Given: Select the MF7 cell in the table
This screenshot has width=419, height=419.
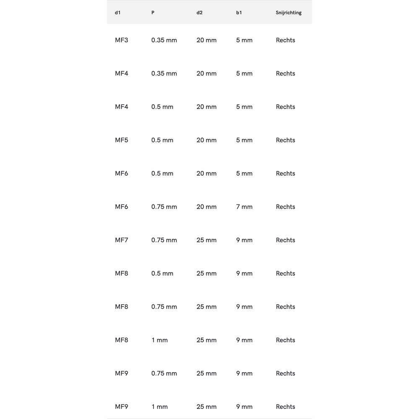Looking at the screenshot, I should (122, 240).
